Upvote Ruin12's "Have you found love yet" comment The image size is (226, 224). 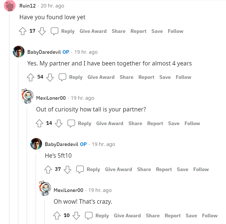(x=23, y=31)
